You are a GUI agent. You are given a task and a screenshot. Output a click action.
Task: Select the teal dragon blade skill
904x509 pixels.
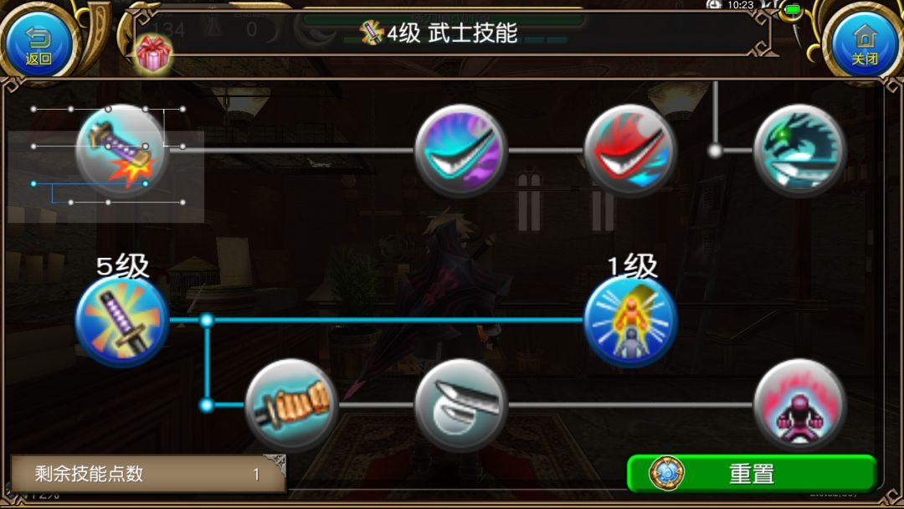[x=799, y=151]
